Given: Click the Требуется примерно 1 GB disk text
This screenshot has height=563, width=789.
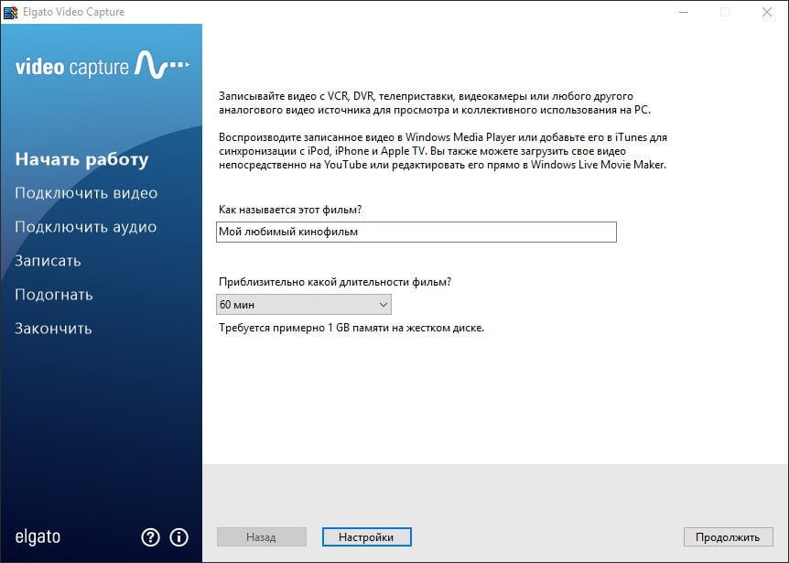Looking at the screenshot, I should point(351,328).
